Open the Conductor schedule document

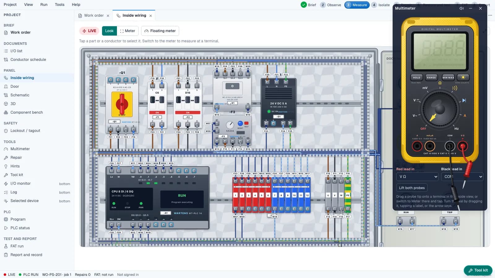(x=28, y=60)
